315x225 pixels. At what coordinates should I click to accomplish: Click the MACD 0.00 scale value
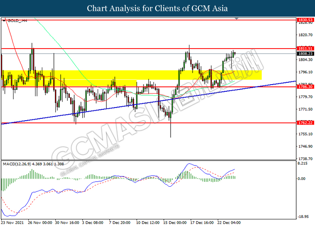[301, 179]
